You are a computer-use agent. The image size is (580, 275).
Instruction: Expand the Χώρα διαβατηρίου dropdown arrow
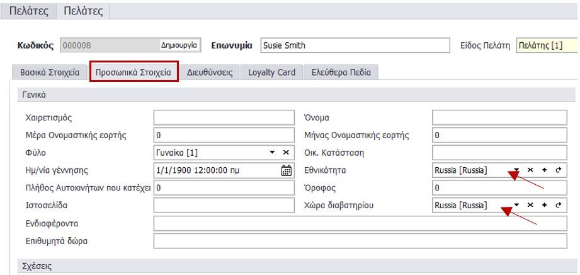[x=516, y=206]
